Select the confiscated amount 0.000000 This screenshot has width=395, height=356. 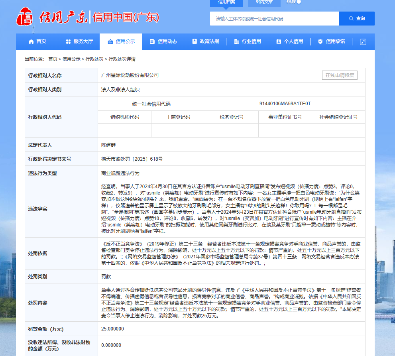tap(111, 345)
